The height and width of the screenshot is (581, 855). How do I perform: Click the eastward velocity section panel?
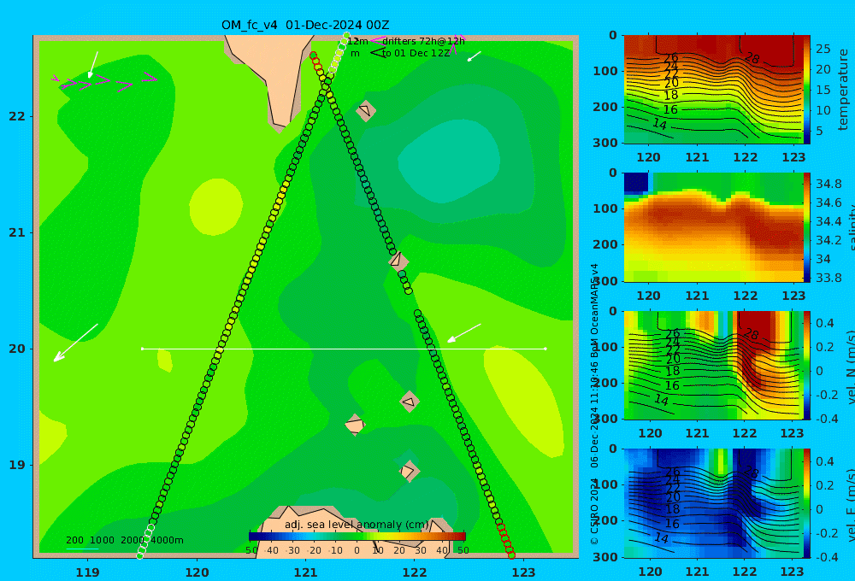pyautogui.click(x=714, y=502)
